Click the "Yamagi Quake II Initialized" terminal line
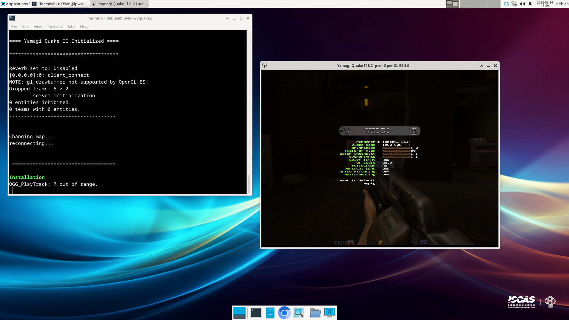Viewport: 569px width, 320px height. (64, 41)
